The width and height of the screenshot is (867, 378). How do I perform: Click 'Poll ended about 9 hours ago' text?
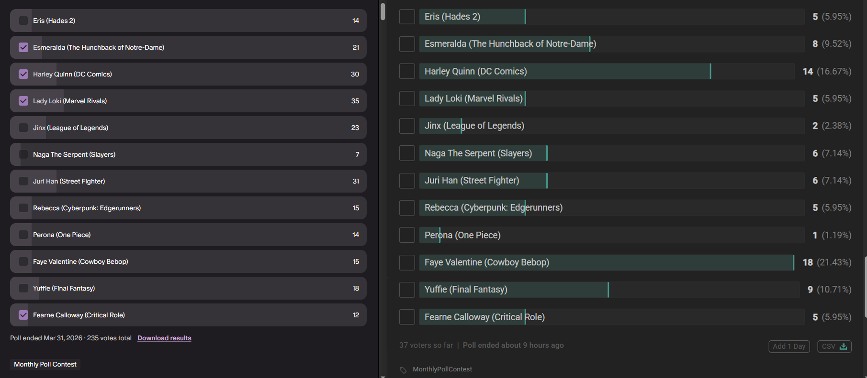coord(513,345)
